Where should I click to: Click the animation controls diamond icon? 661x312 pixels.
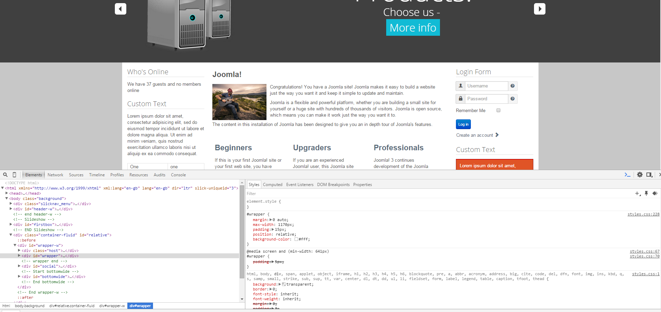coord(655,193)
